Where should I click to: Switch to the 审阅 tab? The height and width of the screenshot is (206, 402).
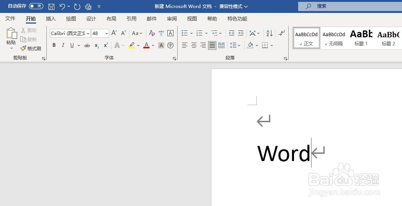pyautogui.click(x=172, y=19)
